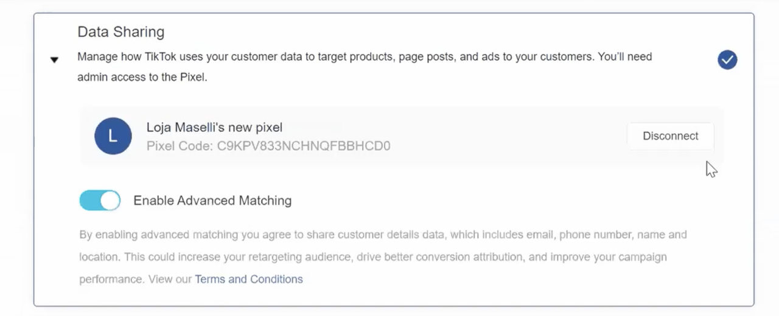Click the Pixel Code C9KPV833NCHNQFBBHCD0 text

click(268, 146)
